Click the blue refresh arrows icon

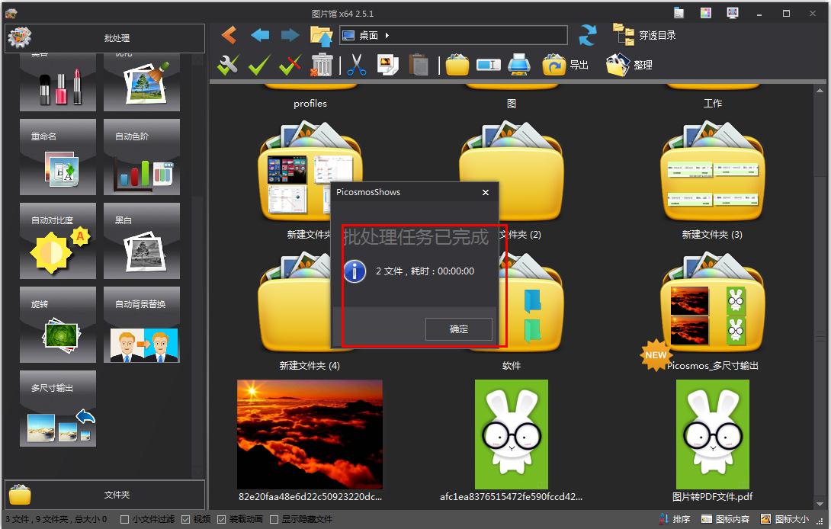587,35
